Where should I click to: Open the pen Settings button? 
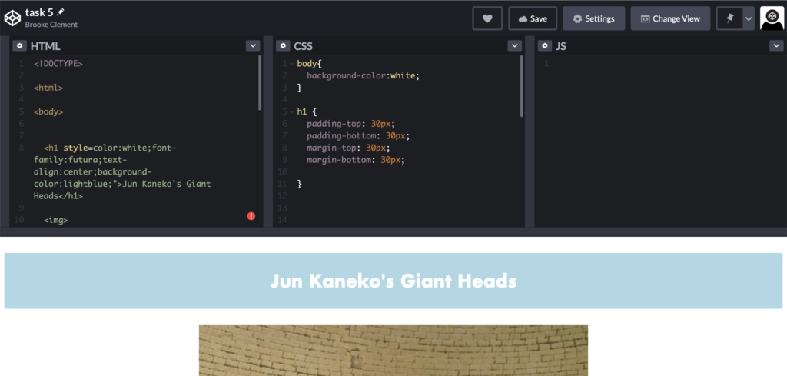pyautogui.click(x=593, y=18)
